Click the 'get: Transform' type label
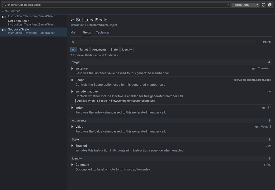275x190 pixels. pyautogui.click(x=262, y=68)
